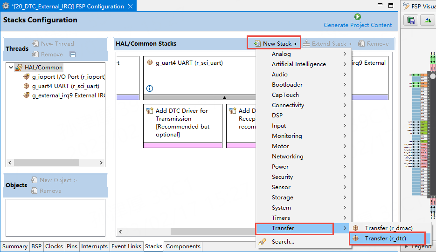Open the Clocks tab
Image resolution: width=436 pixels, height=252 pixels.
(x=54, y=246)
